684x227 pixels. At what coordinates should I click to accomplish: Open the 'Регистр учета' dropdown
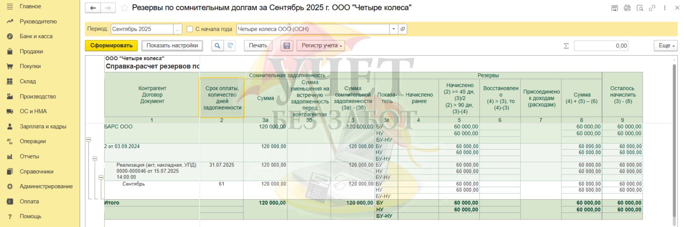point(321,45)
